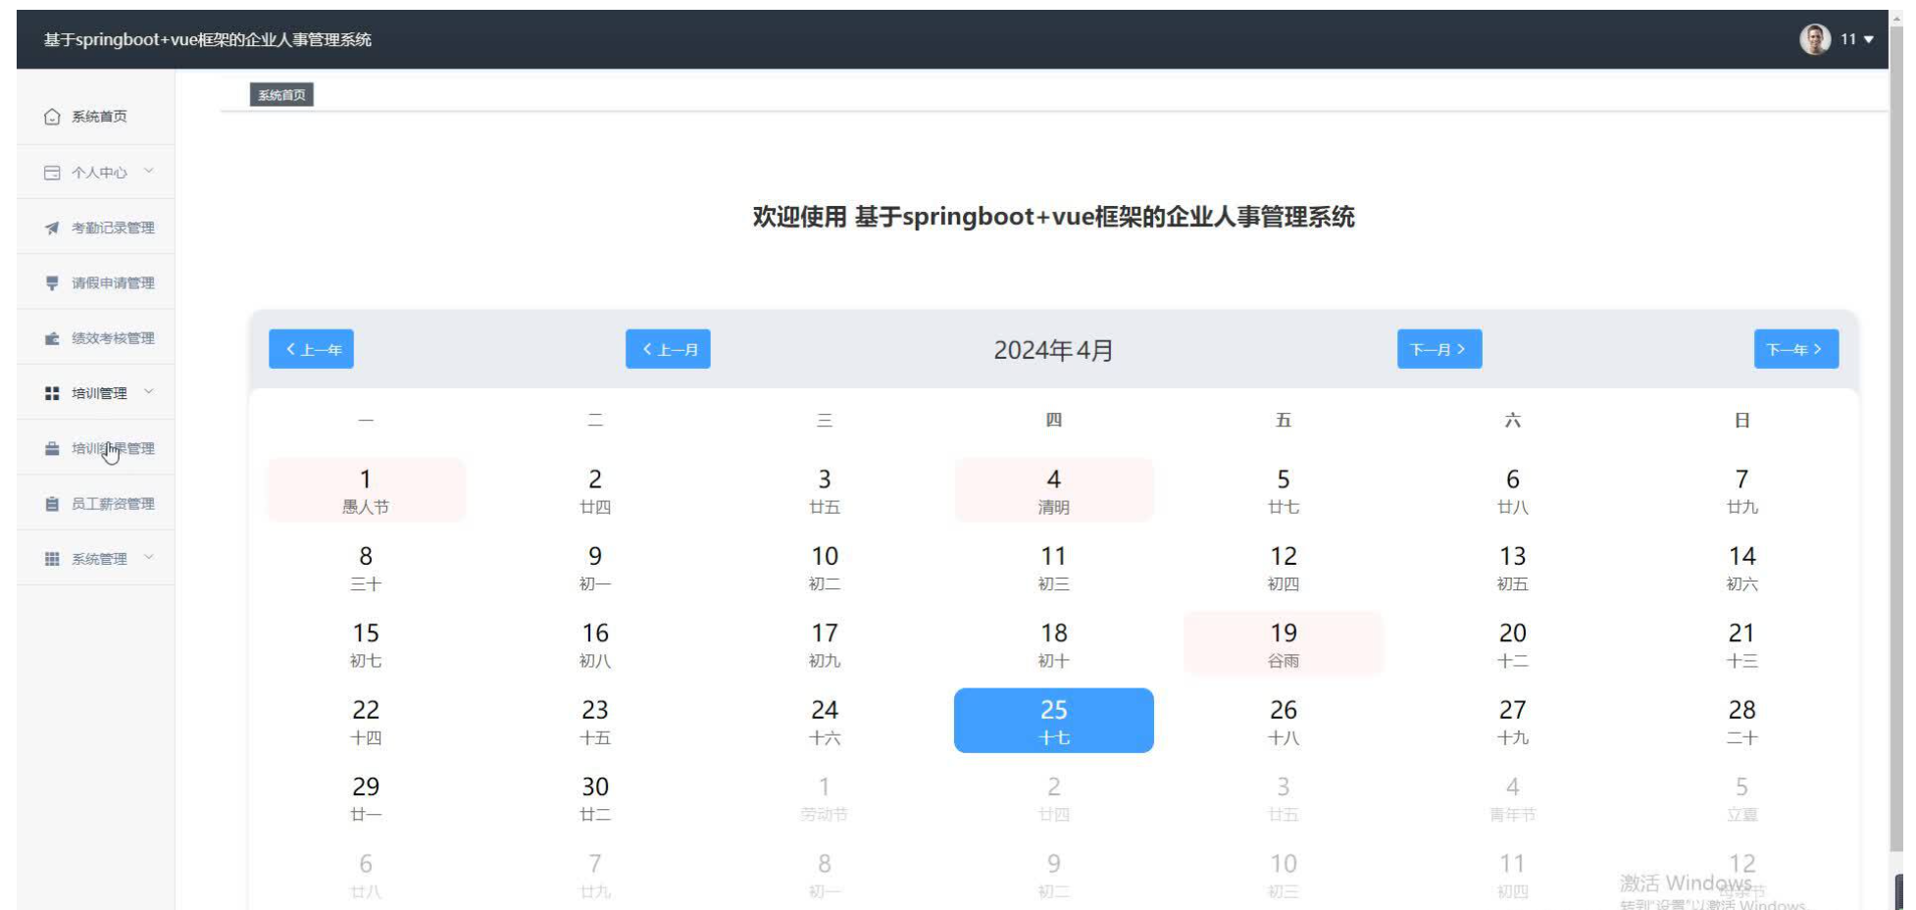The width and height of the screenshot is (1916, 910).
Task: Select date 21 十三 on the calendar
Action: point(1742,644)
